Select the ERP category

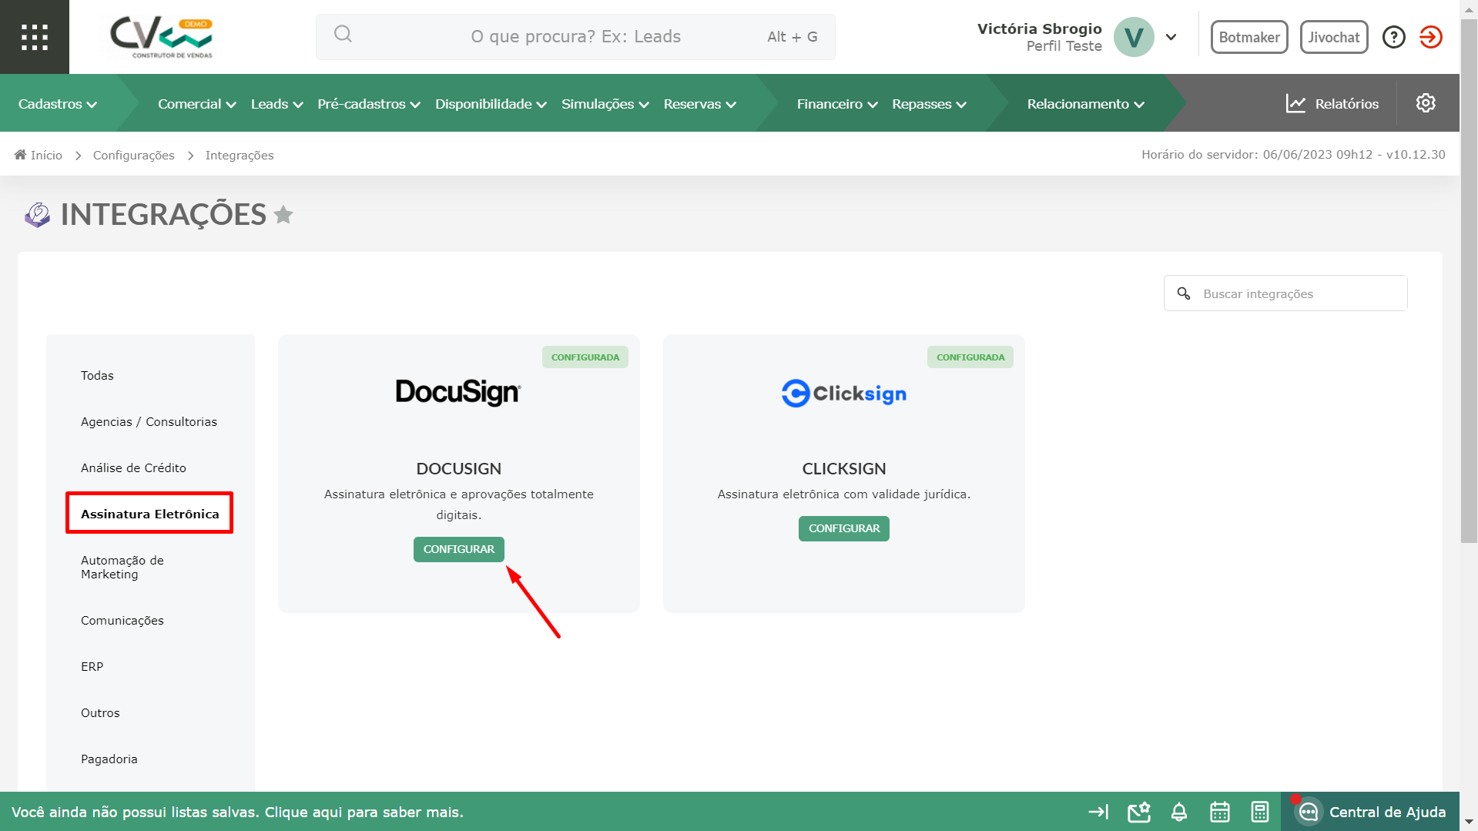(92, 667)
